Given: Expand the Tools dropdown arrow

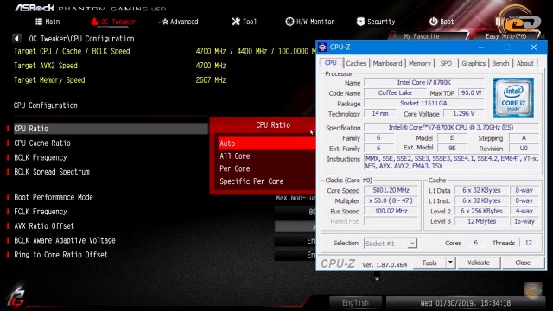Looking at the screenshot, I should click(450, 263).
